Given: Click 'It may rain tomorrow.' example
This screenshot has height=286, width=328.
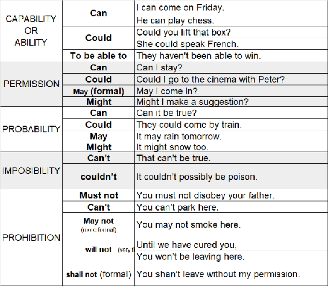Looking at the screenshot, I should point(179,137).
